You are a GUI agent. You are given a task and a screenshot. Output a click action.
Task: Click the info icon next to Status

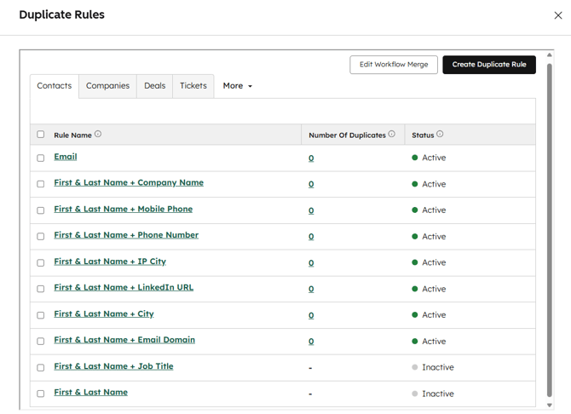(440, 134)
